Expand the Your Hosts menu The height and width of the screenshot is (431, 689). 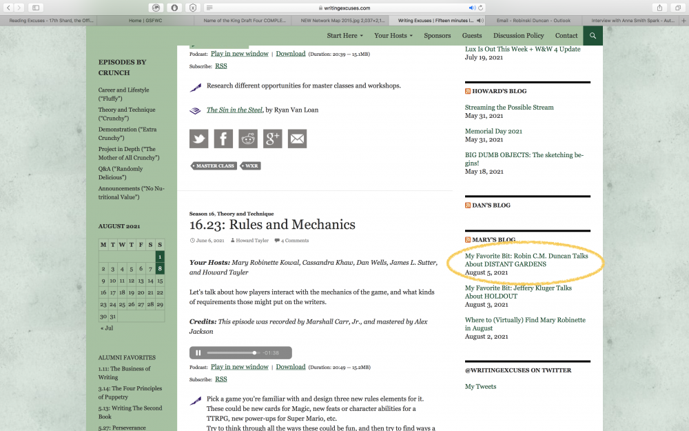coord(393,36)
